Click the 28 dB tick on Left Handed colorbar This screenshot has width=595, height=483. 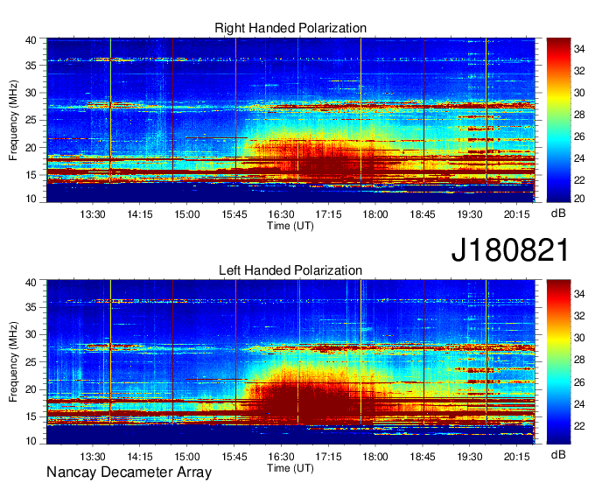pyautogui.click(x=579, y=360)
